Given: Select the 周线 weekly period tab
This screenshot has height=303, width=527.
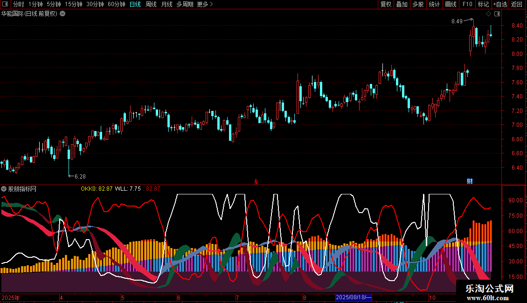Looking at the screenshot, I should coord(151,4).
